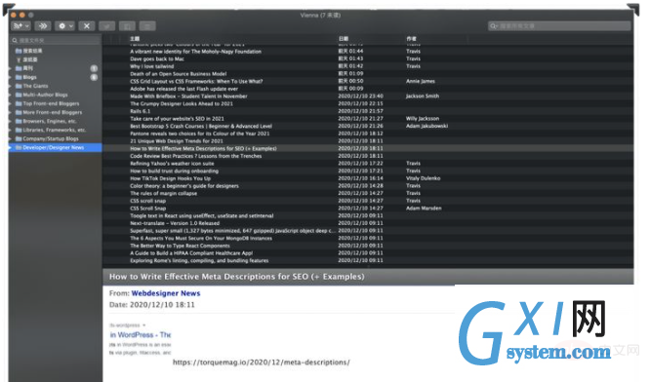The image size is (650, 382).
Task: Click the refresh all subscriptions arrows icon
Action: (43, 26)
